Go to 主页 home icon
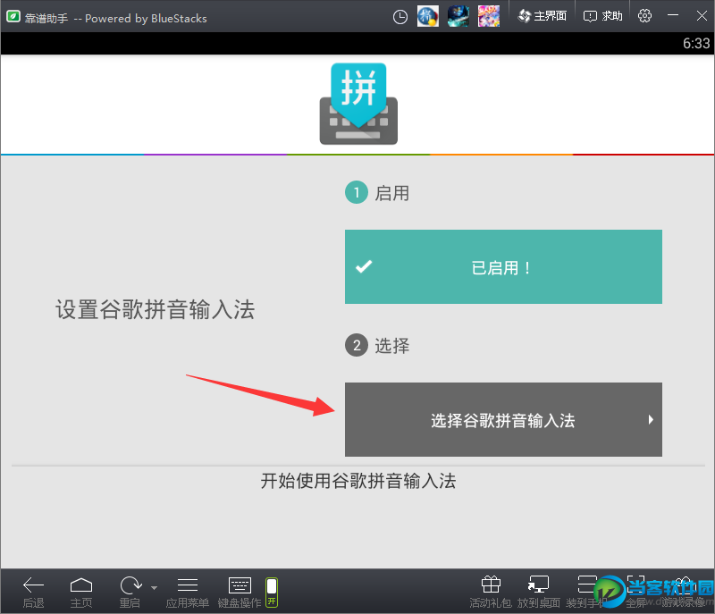 pos(81,585)
